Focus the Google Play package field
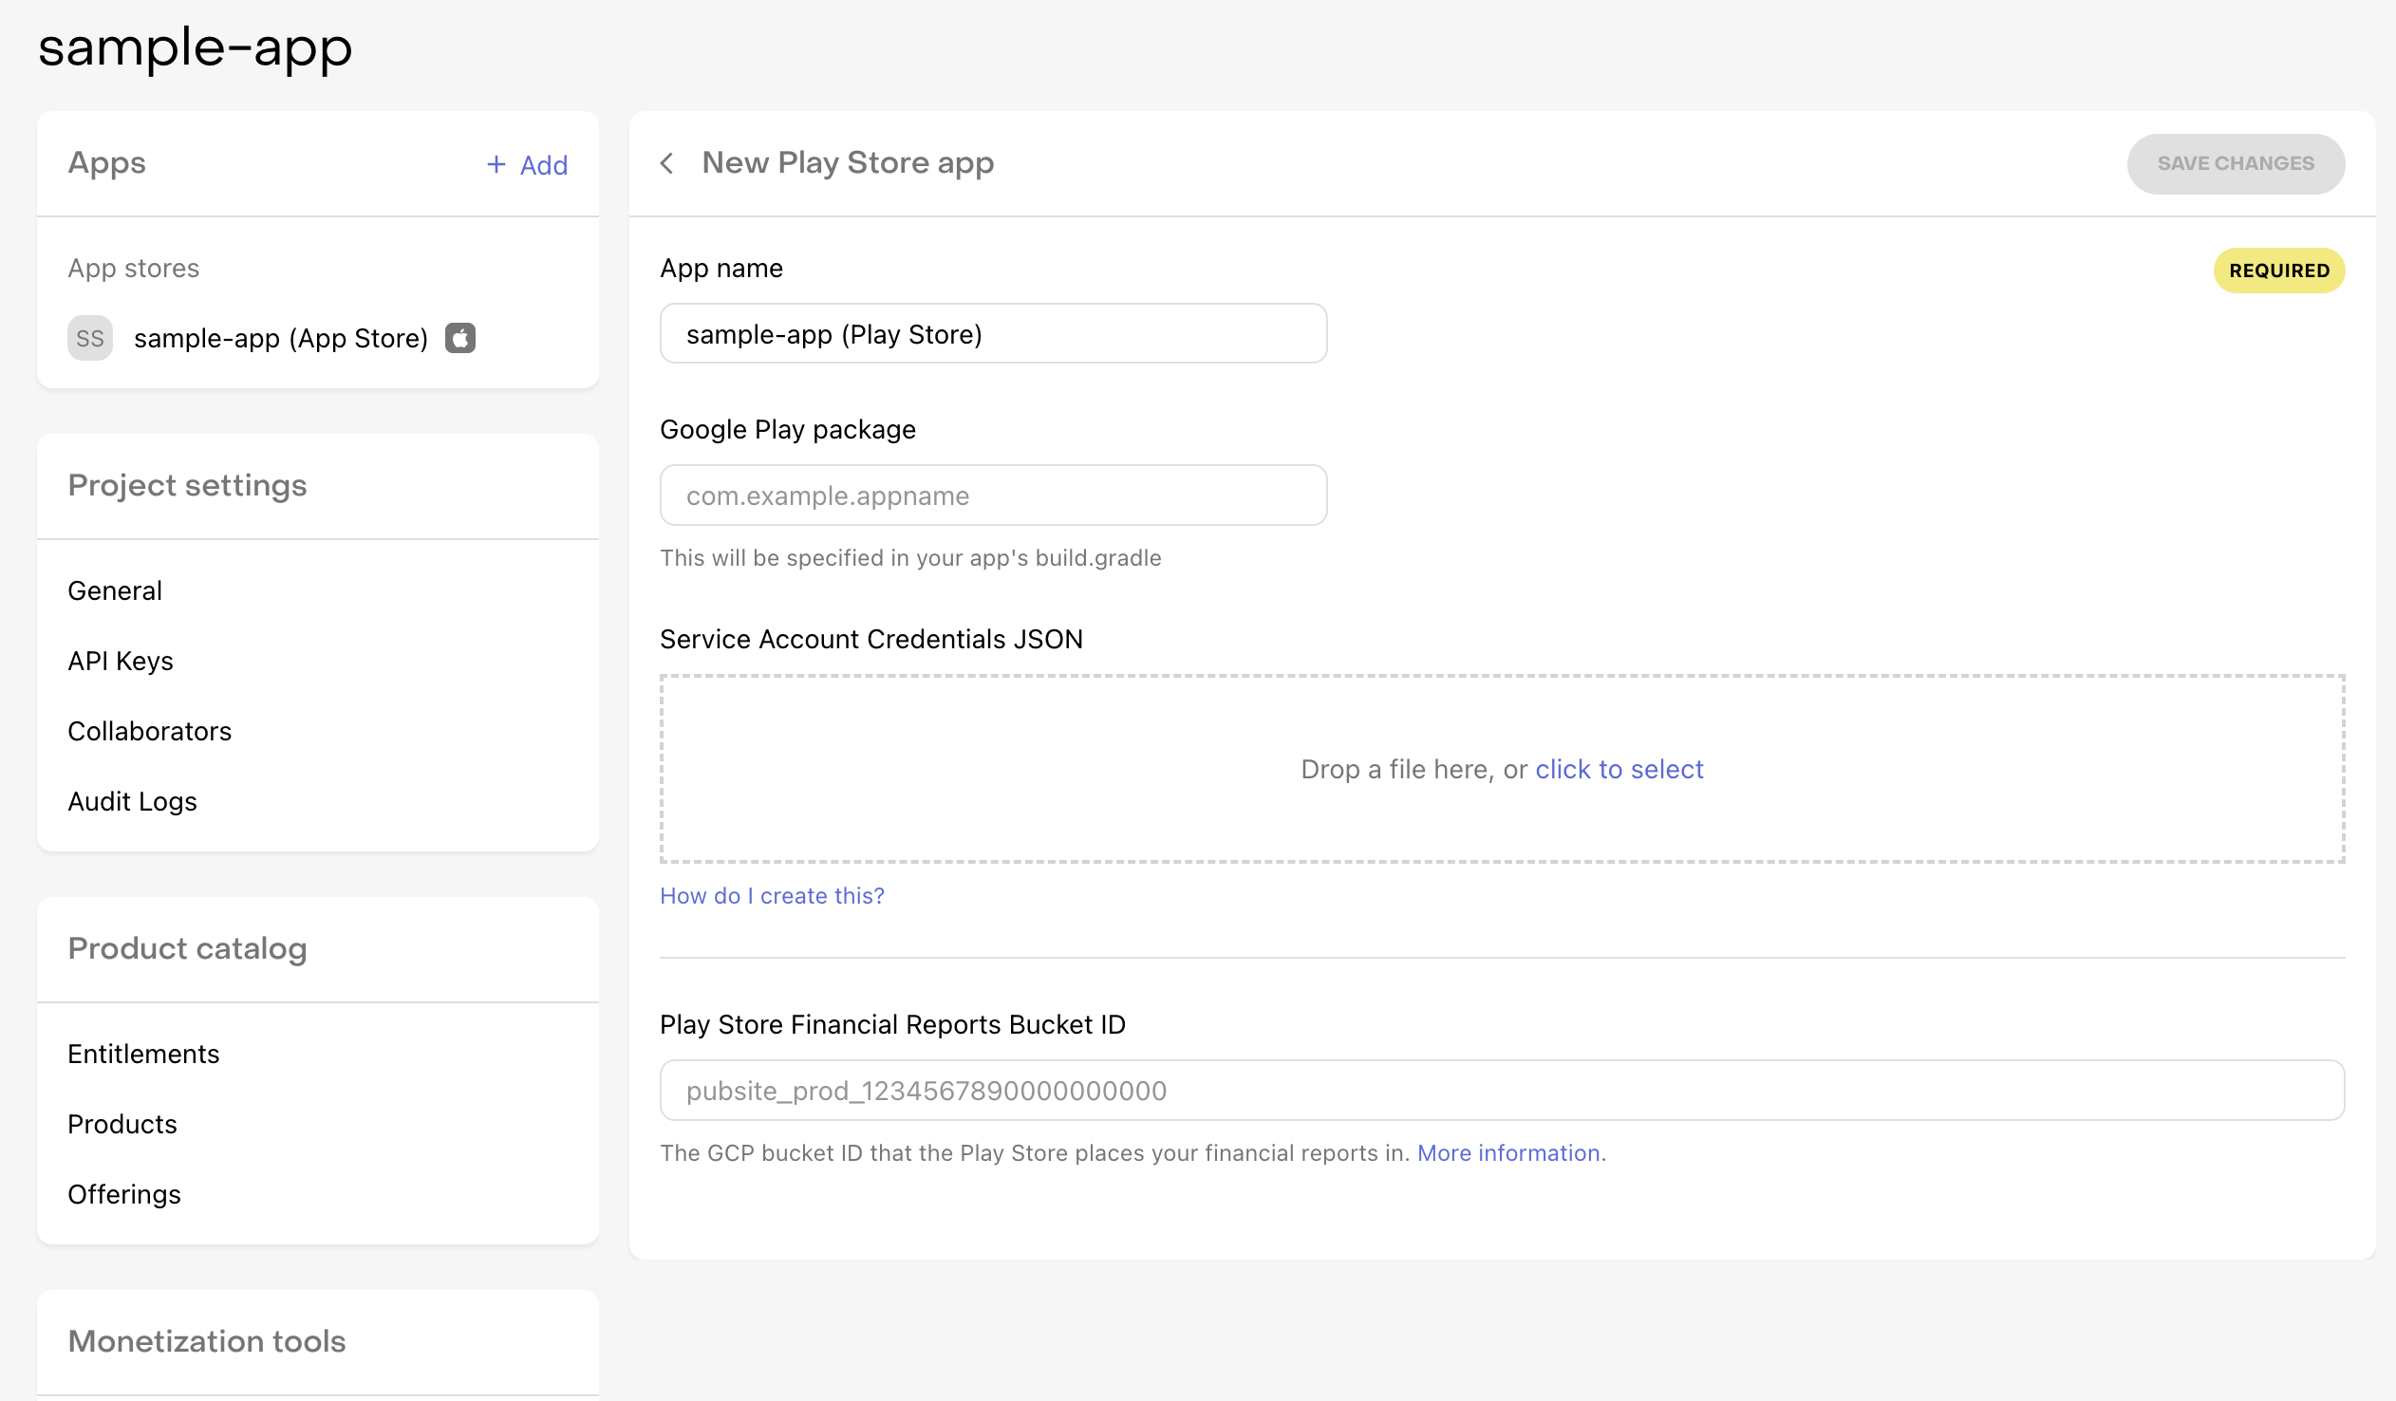The width and height of the screenshot is (2396, 1401). coord(993,496)
